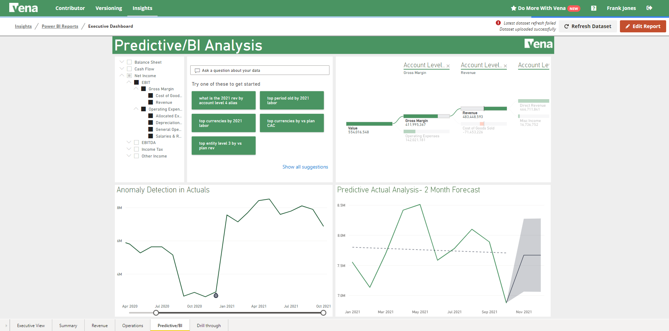The image size is (669, 331).
Task: Select 'top entity level 3' suggestion
Action: pyautogui.click(x=223, y=145)
